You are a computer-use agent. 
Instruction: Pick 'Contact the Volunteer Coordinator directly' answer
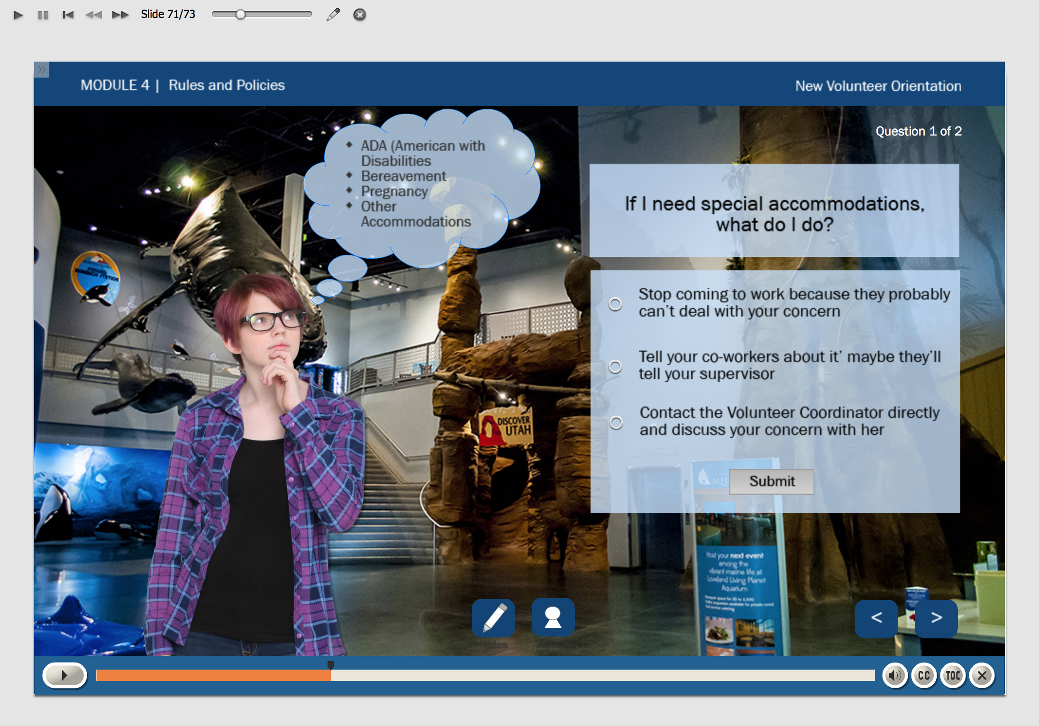point(616,422)
